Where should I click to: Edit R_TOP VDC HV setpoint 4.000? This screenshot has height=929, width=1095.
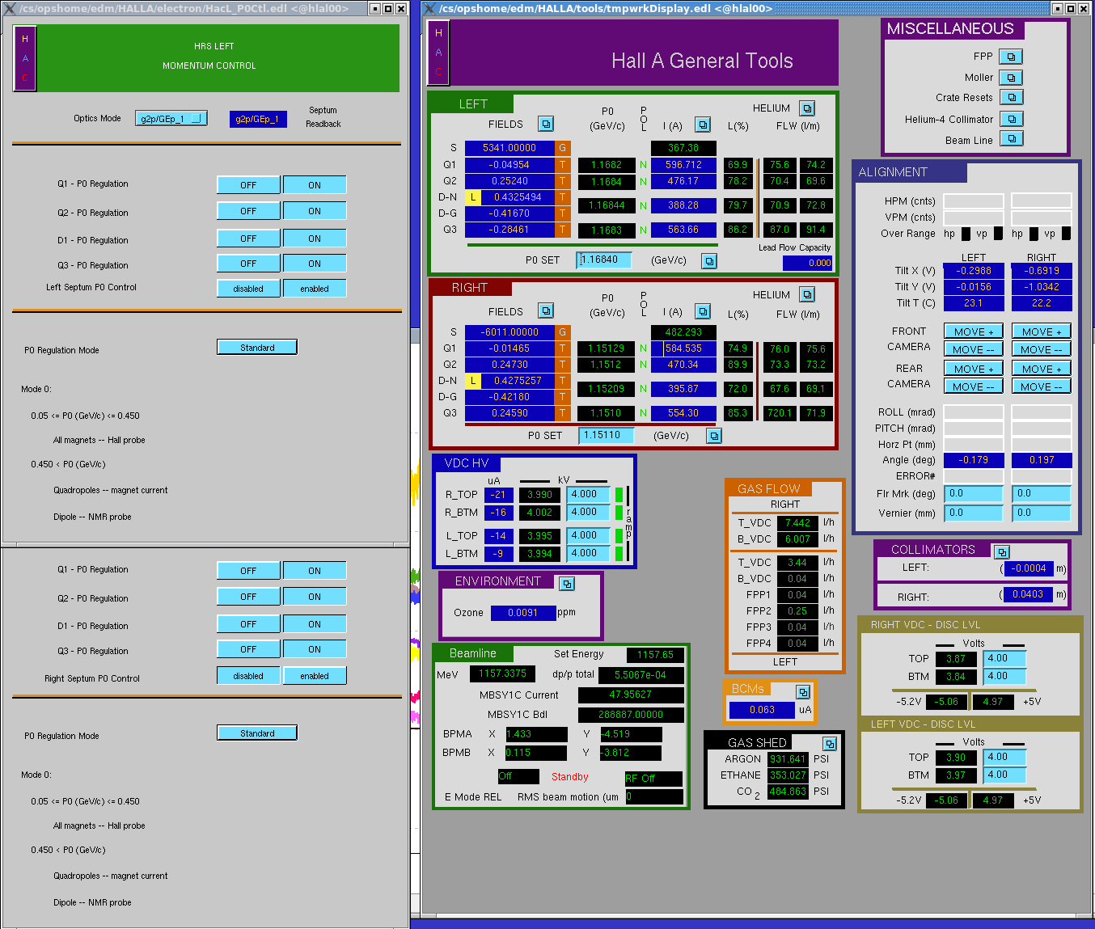pyautogui.click(x=588, y=494)
